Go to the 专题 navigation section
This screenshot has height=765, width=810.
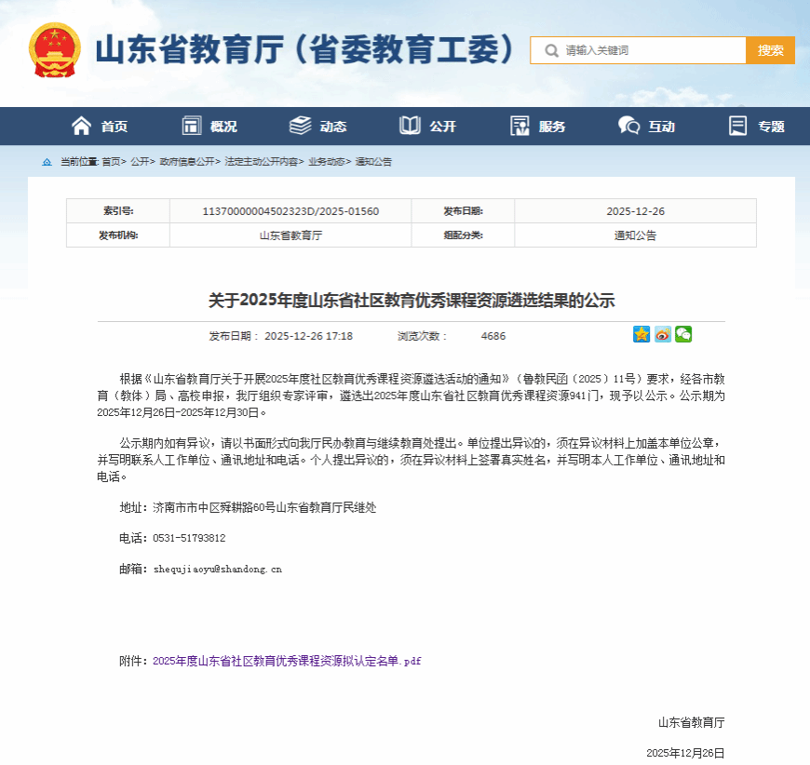click(x=757, y=126)
